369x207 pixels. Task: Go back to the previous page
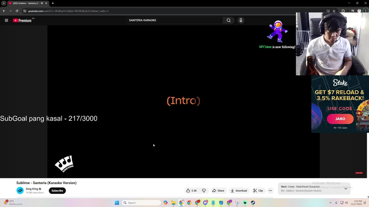4,11
